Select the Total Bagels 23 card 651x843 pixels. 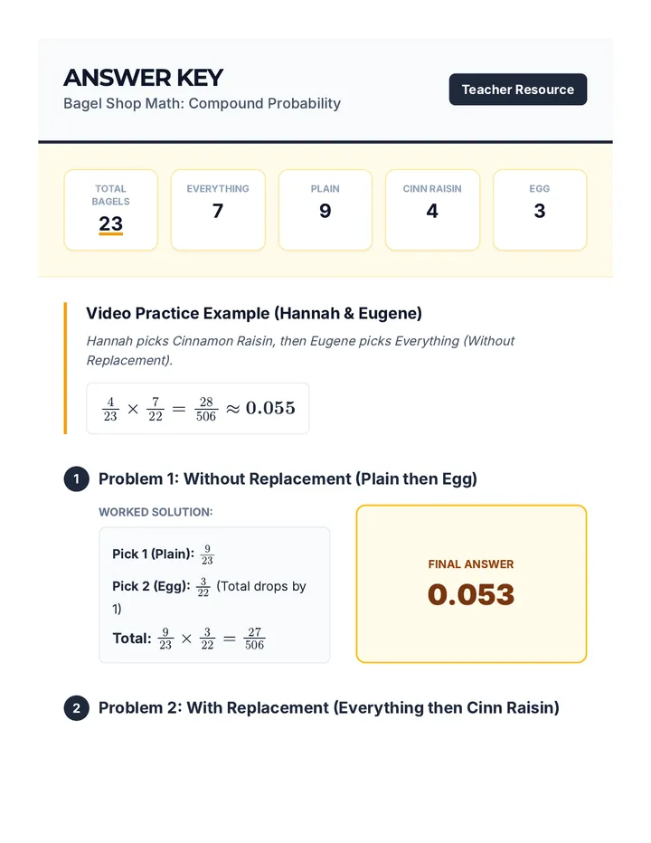(110, 210)
